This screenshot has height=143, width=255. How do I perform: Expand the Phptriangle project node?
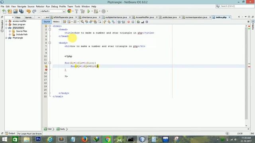6,38
